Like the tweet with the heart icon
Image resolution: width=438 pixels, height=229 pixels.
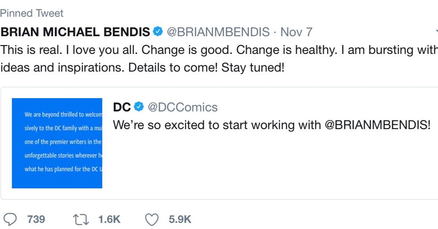coord(152,219)
